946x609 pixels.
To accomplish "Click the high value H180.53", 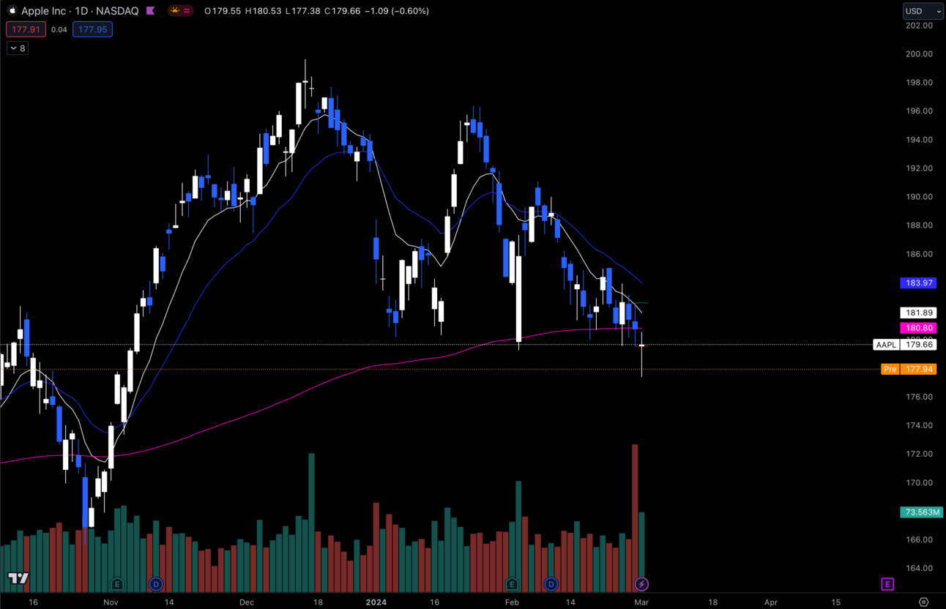I will click(263, 11).
